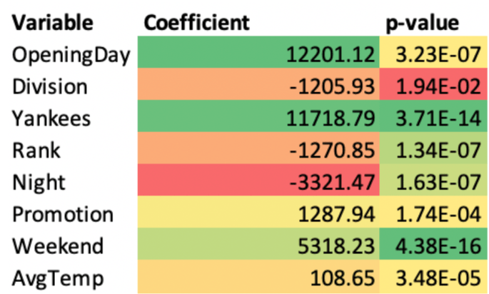Select the Yankees variable cell

click(49, 119)
